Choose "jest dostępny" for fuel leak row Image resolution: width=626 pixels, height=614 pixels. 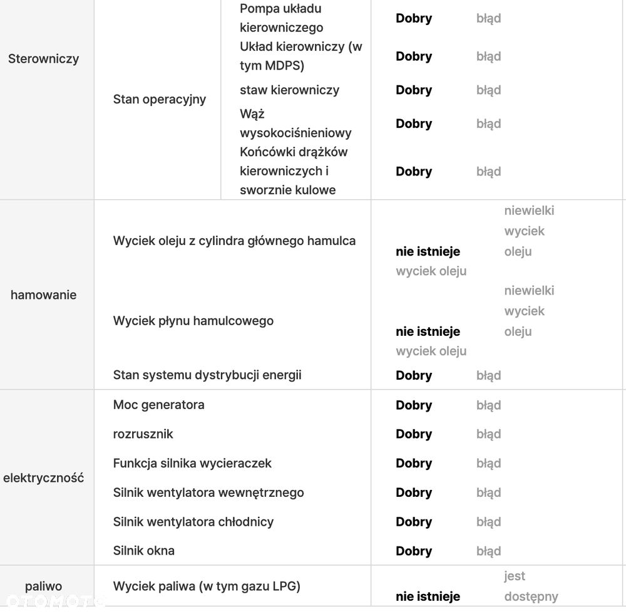pyautogui.click(x=531, y=586)
